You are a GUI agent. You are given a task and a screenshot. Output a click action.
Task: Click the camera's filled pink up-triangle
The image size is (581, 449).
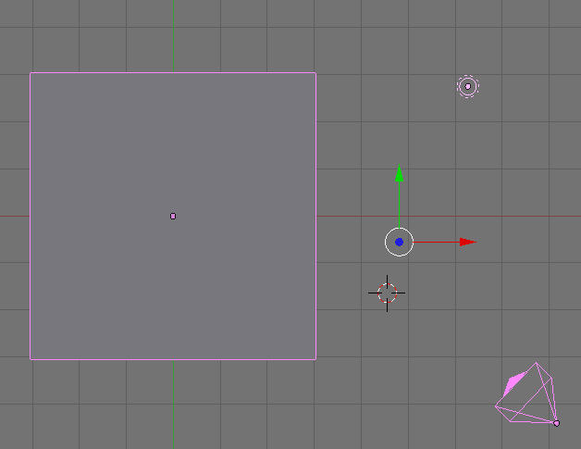pos(513,385)
